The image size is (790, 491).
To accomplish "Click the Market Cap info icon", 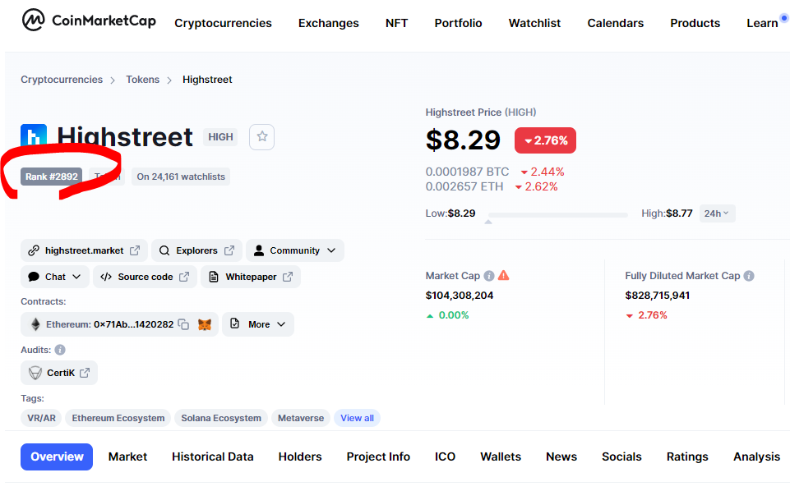I will pos(488,276).
